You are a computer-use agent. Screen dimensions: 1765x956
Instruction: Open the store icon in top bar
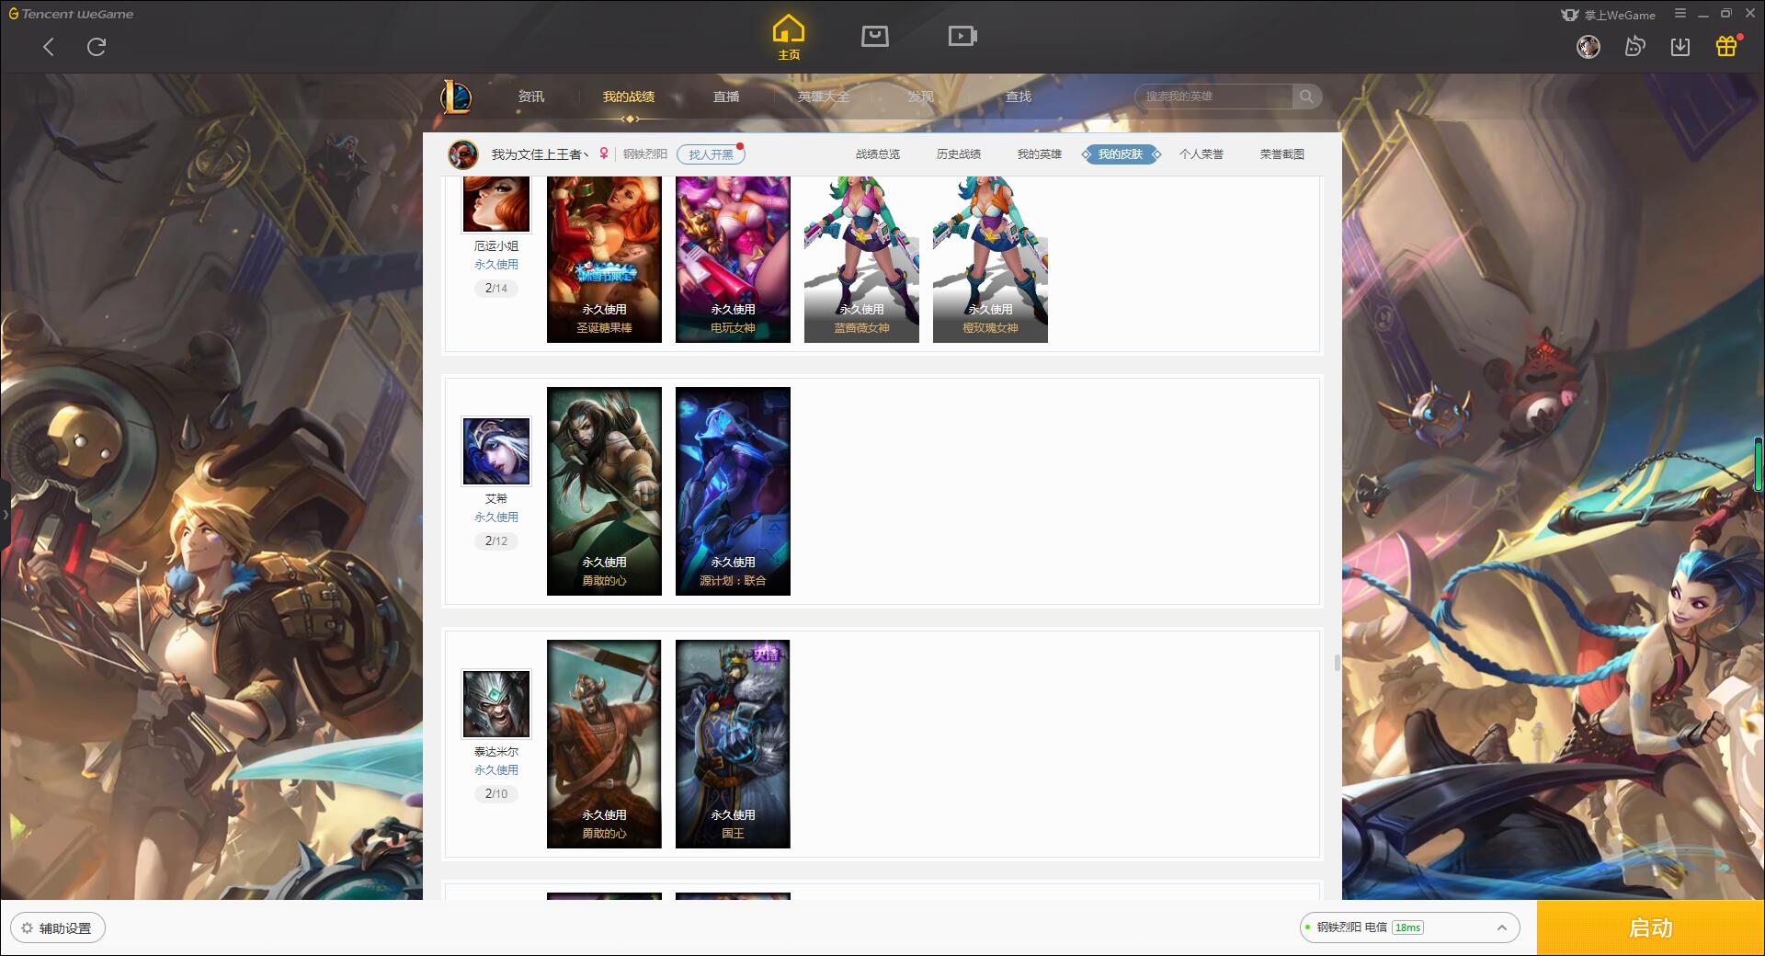pos(874,36)
